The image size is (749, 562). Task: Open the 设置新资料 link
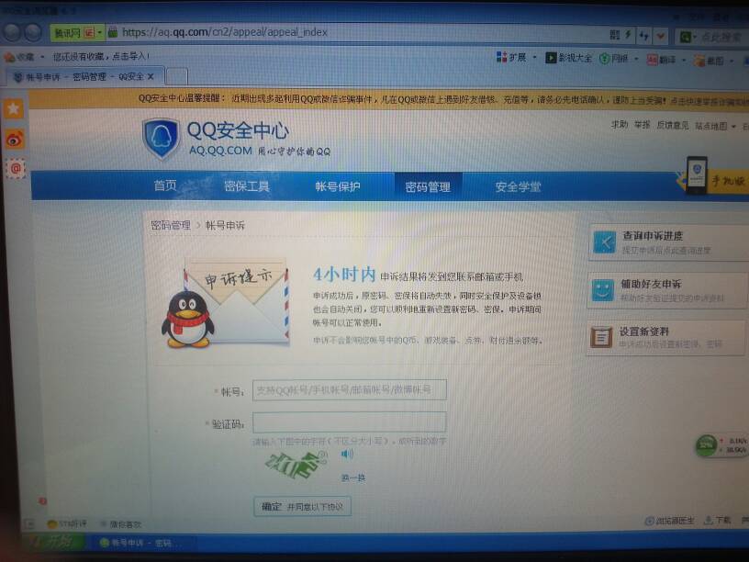(x=644, y=332)
